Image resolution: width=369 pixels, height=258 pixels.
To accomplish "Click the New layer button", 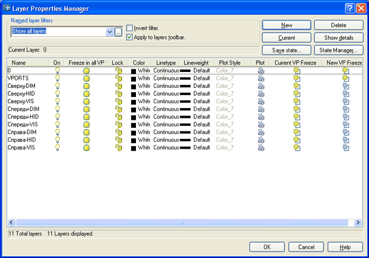I will [286, 25].
